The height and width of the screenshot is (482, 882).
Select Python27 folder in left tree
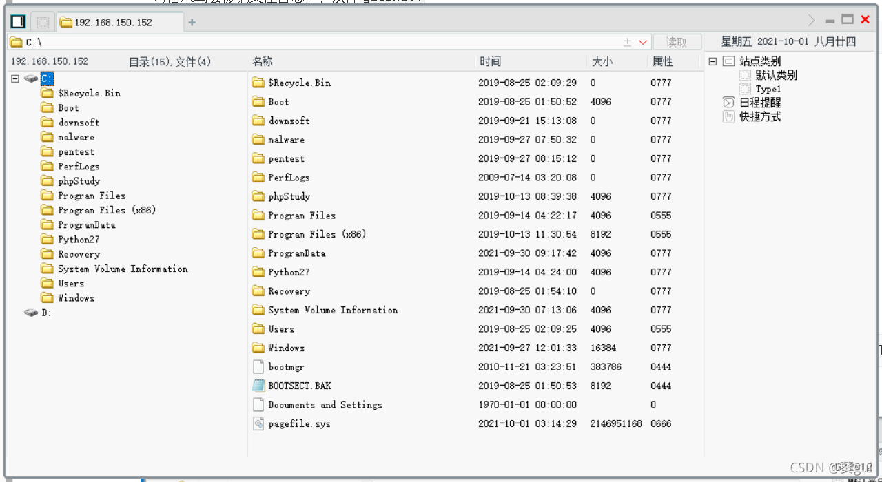(x=79, y=239)
